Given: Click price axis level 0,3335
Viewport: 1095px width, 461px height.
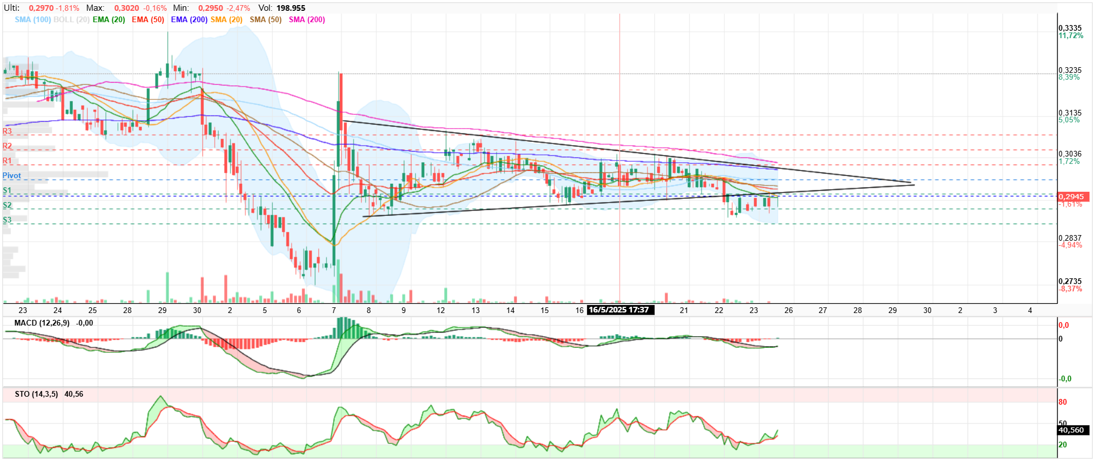Looking at the screenshot, I should pyautogui.click(x=1071, y=28).
